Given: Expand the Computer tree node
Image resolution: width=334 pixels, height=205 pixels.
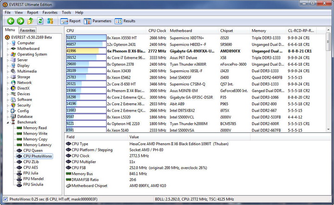Looking at the screenshot, I should [8, 43].
